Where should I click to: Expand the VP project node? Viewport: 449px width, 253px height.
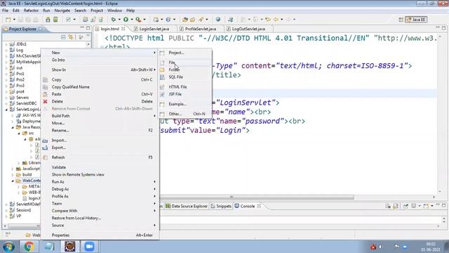pos(6,216)
